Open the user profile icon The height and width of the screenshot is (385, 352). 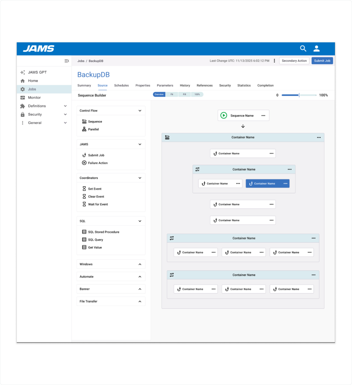point(317,49)
